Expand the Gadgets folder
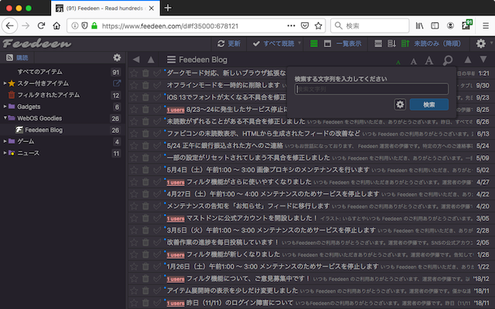 click(x=5, y=107)
